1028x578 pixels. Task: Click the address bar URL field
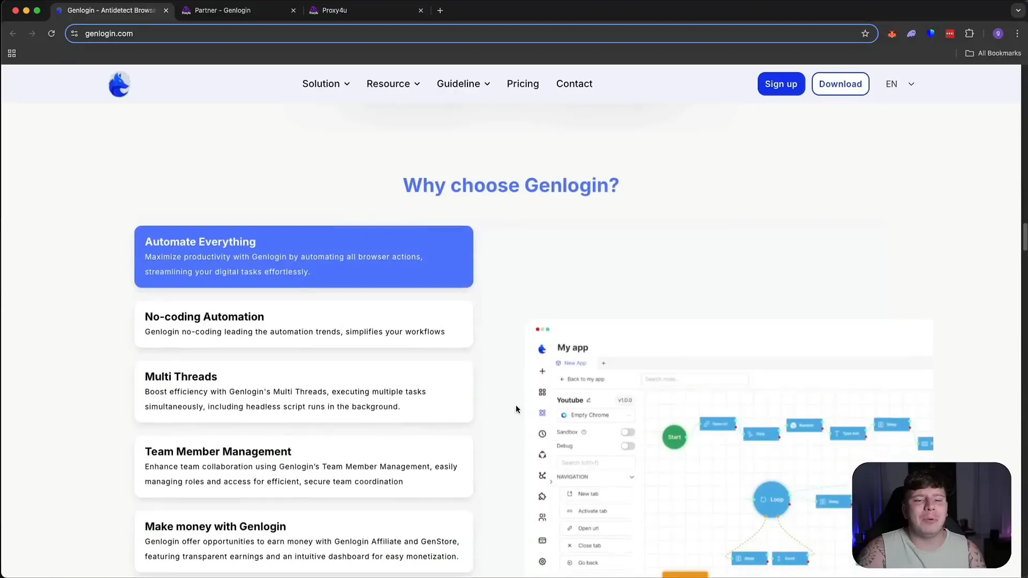coord(471,33)
